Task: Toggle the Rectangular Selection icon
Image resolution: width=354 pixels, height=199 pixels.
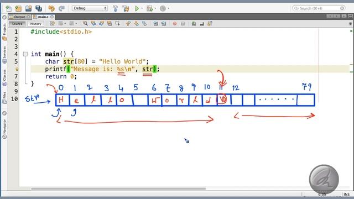Action: coord(117,23)
